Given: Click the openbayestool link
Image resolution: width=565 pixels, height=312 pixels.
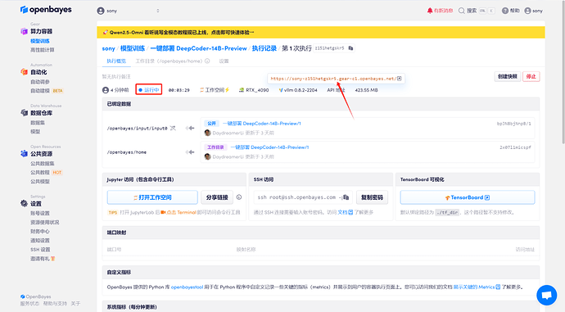Looking at the screenshot, I should pos(187,287).
